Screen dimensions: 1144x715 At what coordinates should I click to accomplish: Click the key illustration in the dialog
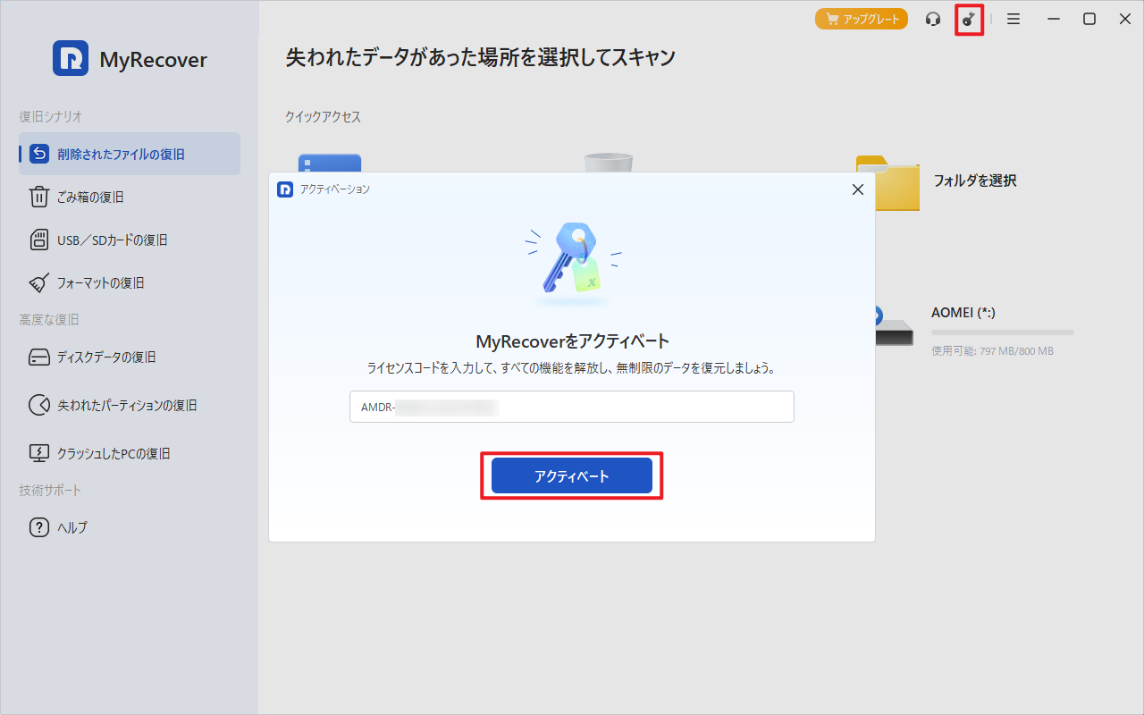pos(573,259)
